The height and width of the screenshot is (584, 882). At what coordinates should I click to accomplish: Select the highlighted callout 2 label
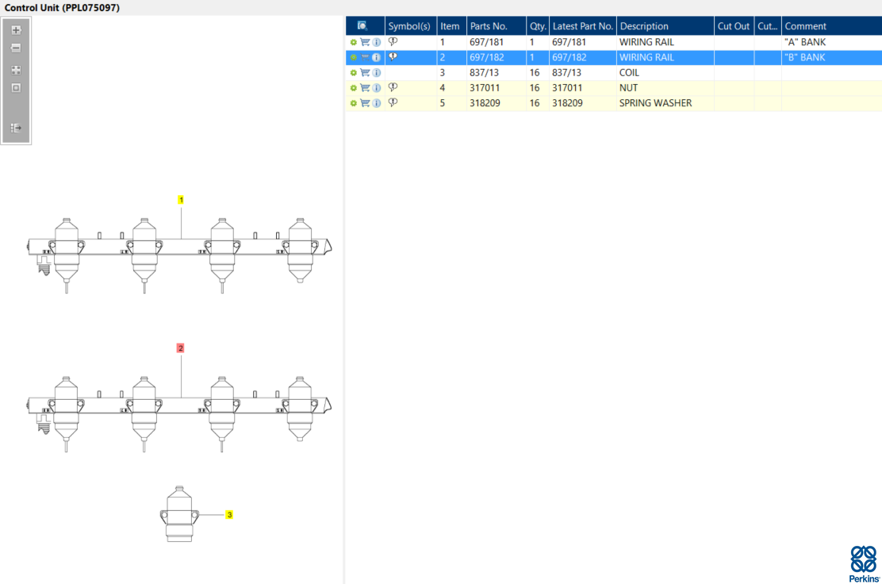point(181,348)
